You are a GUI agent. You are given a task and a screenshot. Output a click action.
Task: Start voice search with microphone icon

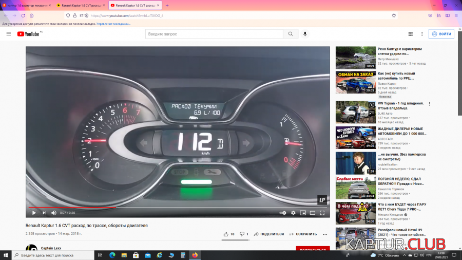point(305,34)
